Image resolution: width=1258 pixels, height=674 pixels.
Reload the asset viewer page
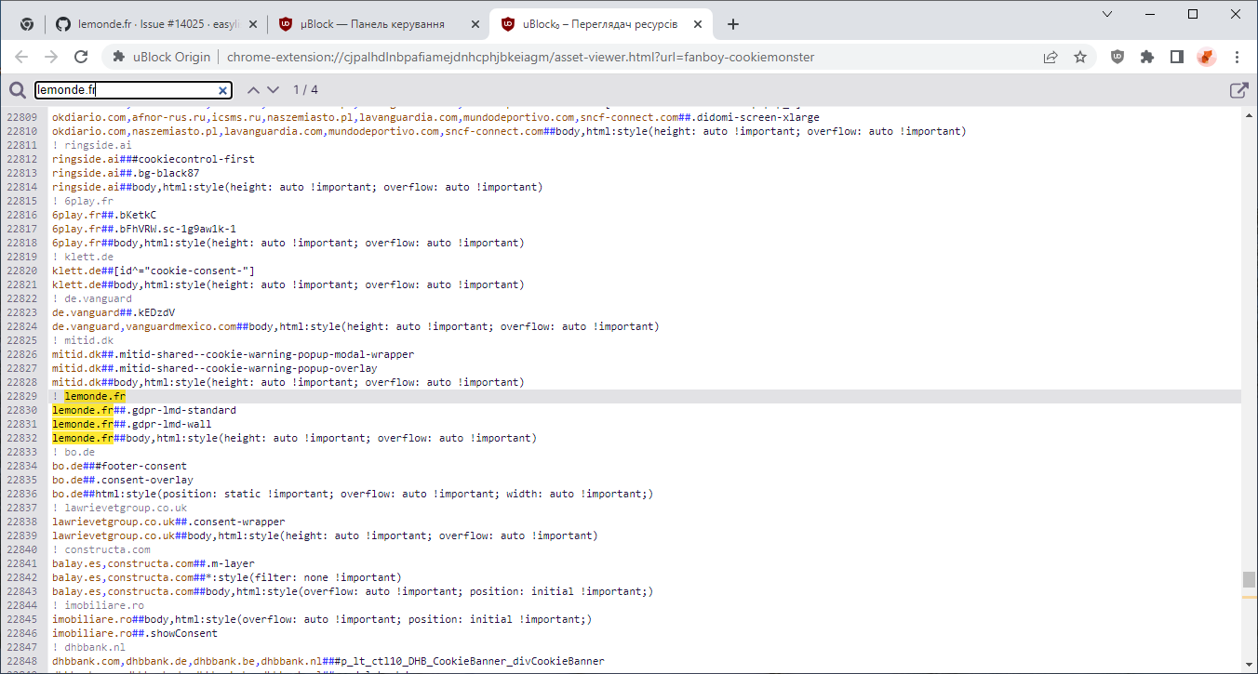point(81,57)
